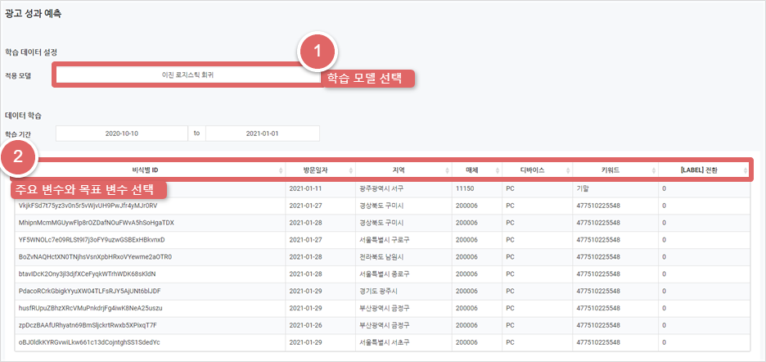This screenshot has width=766, height=362.
Task: Select the ID cell starting with btavIDcK2Ony
Action: 150,274
